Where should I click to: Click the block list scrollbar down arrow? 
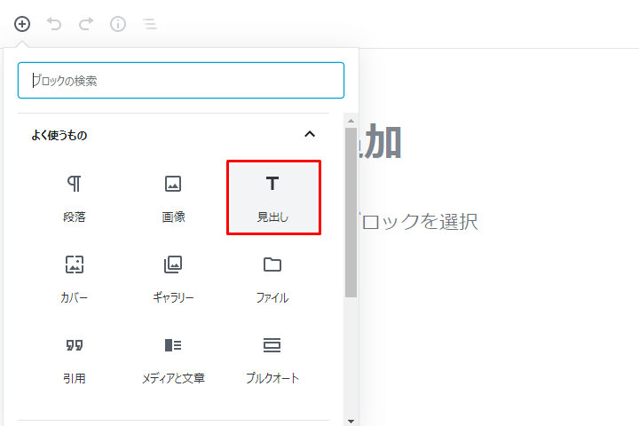pos(351,421)
